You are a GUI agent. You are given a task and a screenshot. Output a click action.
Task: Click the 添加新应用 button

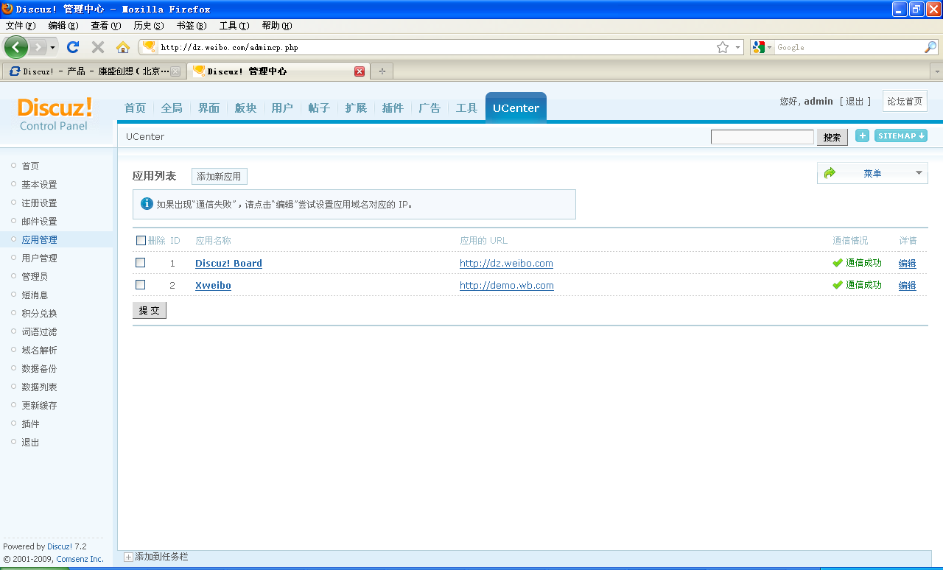[x=219, y=177]
